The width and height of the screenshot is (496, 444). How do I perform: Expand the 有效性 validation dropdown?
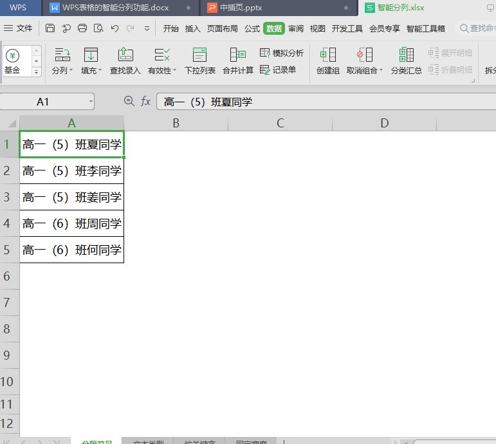174,71
